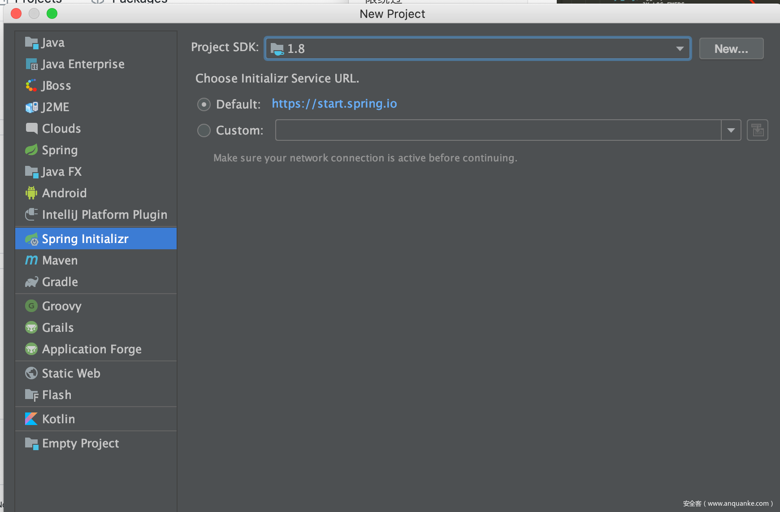Viewport: 780px width, 512px height.
Task: Select the JBoss colored dots icon
Action: (31, 85)
